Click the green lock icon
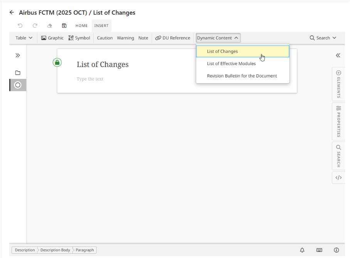This screenshot has height=258, width=350. (x=57, y=62)
